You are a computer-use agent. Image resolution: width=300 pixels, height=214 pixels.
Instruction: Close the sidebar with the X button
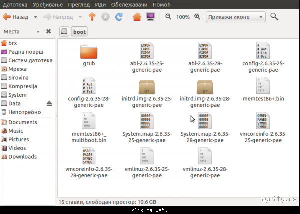pos(49,31)
